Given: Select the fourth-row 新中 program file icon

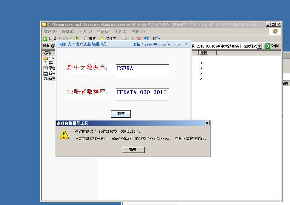Looking at the screenshot, I should click(45, 73).
